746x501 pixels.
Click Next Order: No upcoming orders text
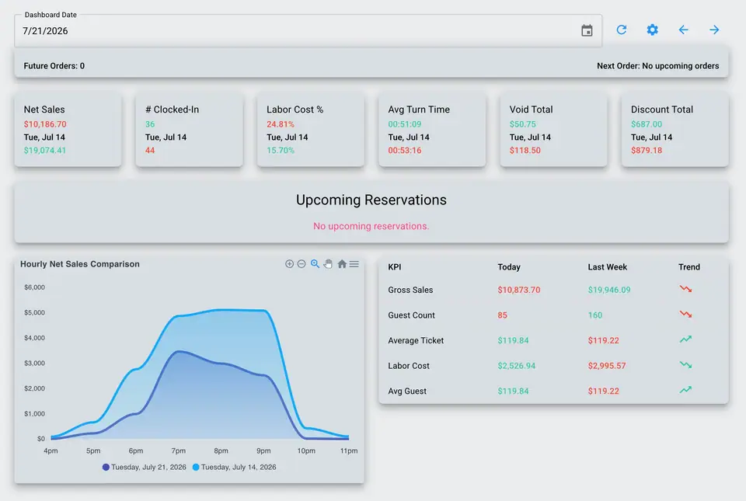(x=658, y=66)
